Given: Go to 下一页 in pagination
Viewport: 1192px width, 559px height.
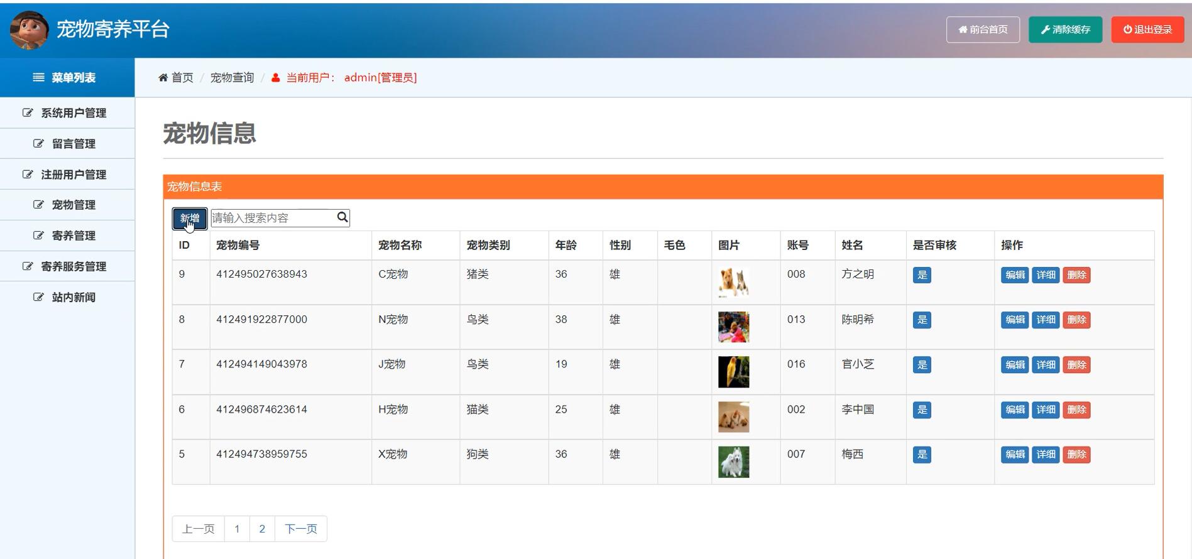Looking at the screenshot, I should click(x=301, y=529).
